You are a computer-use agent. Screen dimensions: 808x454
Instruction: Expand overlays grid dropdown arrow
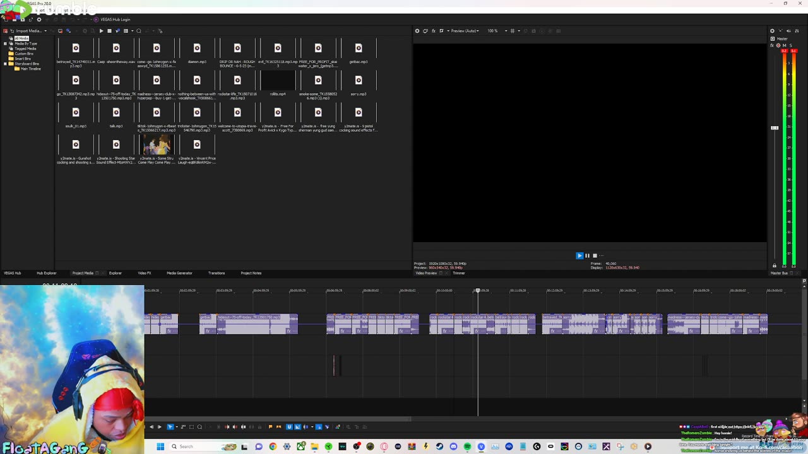click(x=518, y=31)
